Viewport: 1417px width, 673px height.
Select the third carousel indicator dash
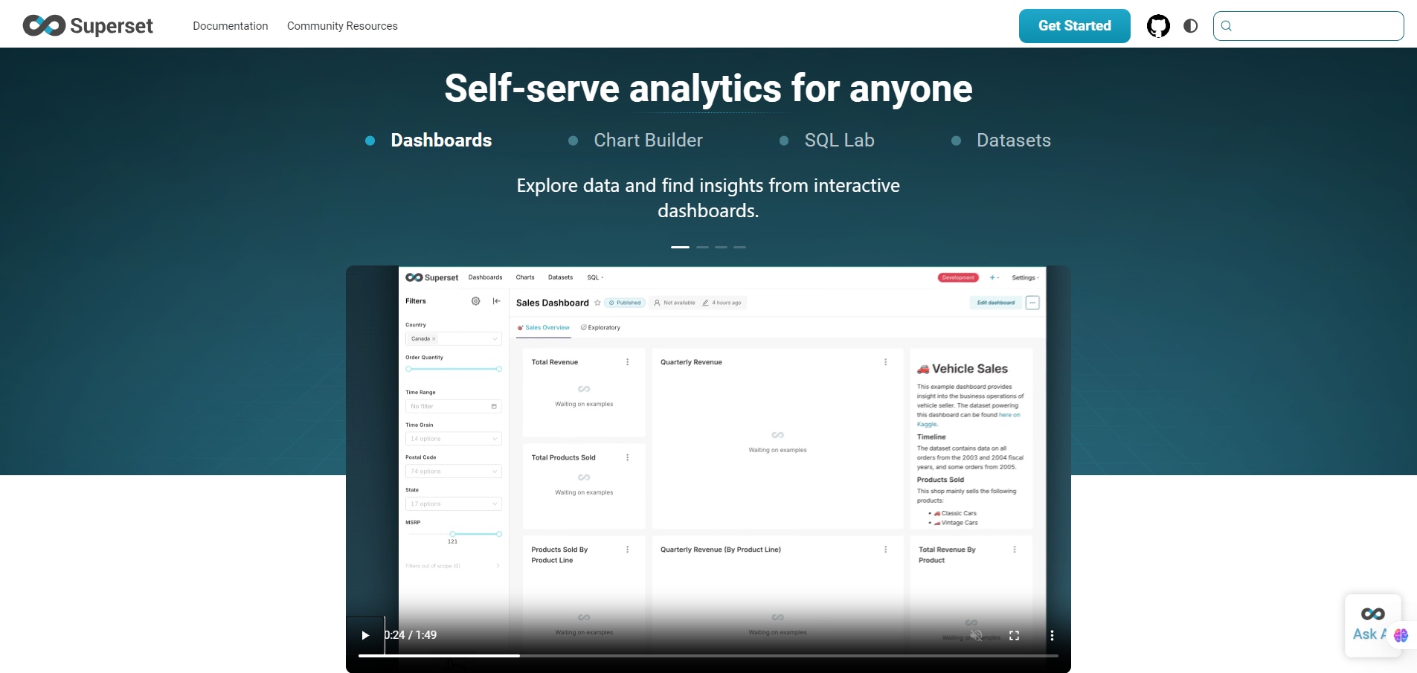click(x=722, y=247)
